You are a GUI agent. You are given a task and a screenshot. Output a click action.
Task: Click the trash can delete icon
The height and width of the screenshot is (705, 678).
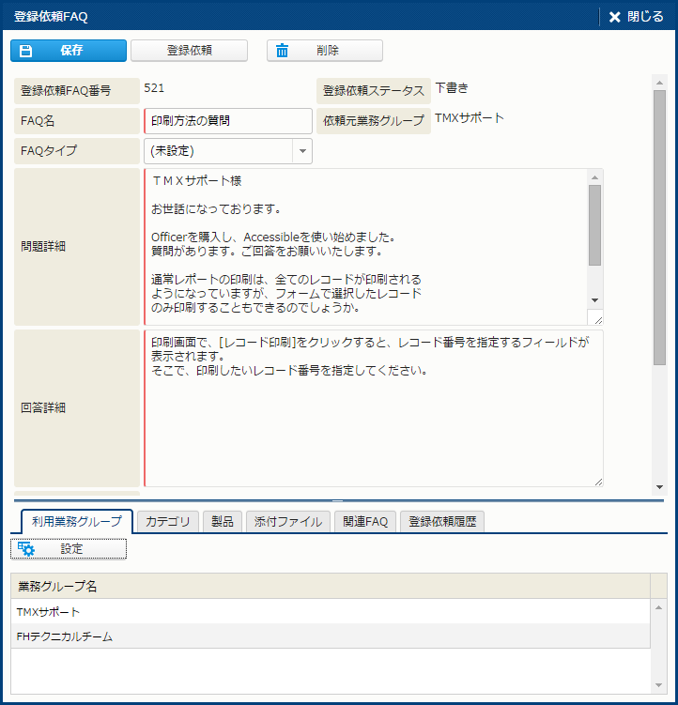click(282, 51)
